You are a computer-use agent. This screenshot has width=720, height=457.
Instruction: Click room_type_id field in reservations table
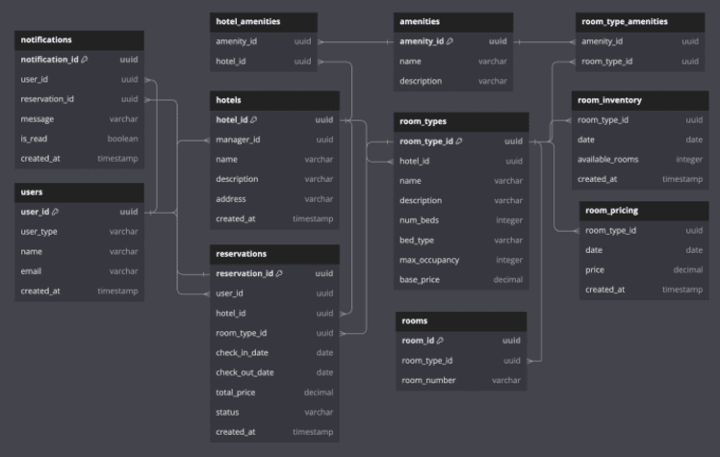pos(274,333)
